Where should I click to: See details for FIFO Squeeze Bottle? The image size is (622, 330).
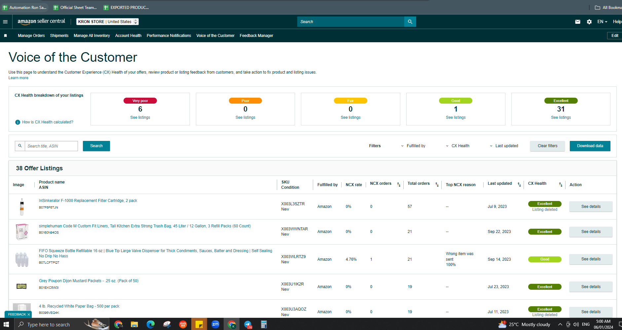click(591, 259)
